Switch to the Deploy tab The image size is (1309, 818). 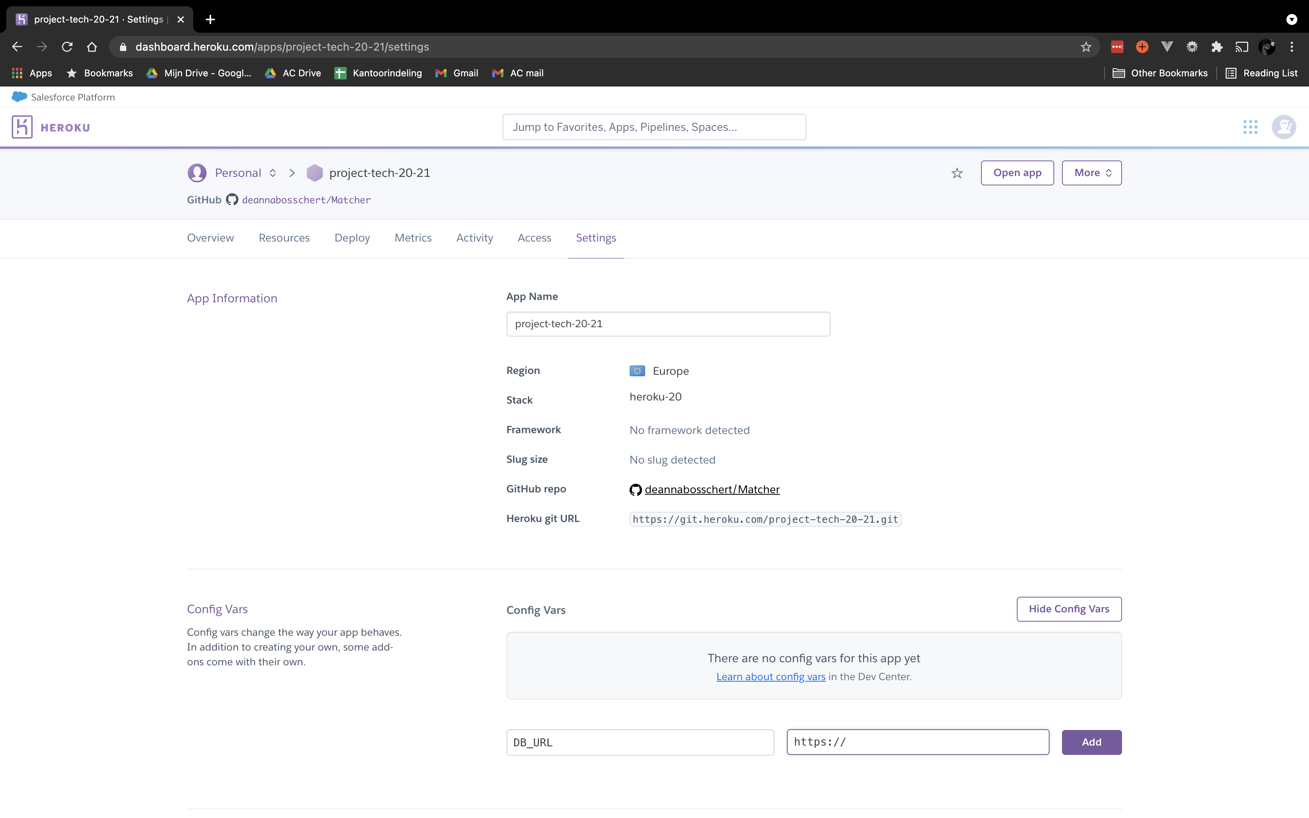click(351, 238)
